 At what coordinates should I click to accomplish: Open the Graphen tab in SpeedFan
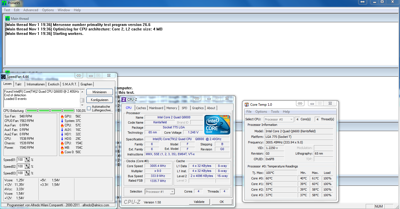pos(86,84)
